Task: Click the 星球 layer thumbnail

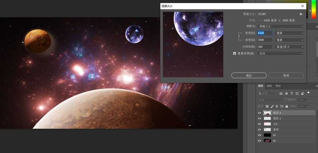Action: (267, 129)
